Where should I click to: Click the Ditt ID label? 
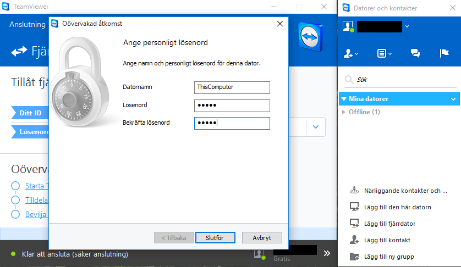(30, 113)
